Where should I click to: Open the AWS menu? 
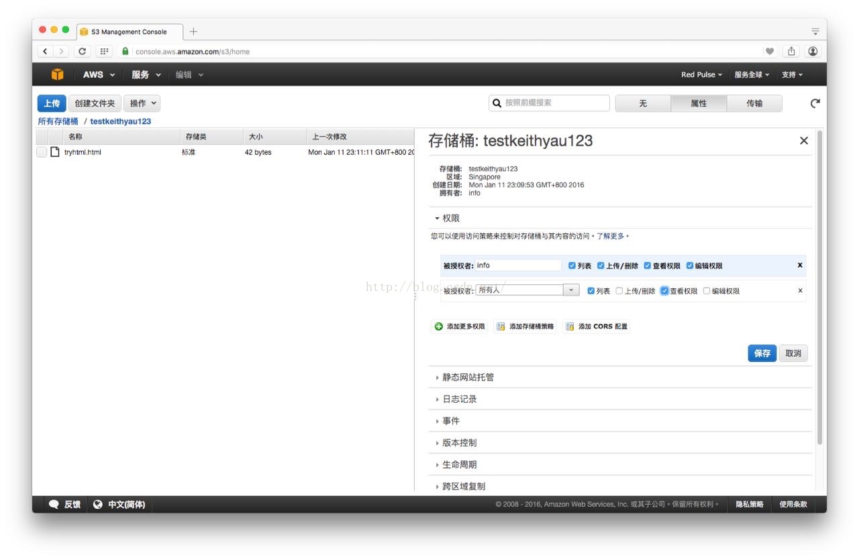(99, 74)
